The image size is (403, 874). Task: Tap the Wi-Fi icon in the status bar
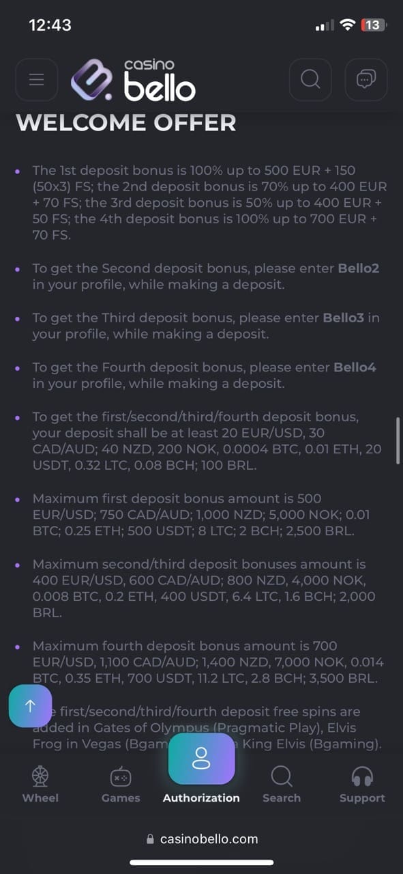(348, 25)
